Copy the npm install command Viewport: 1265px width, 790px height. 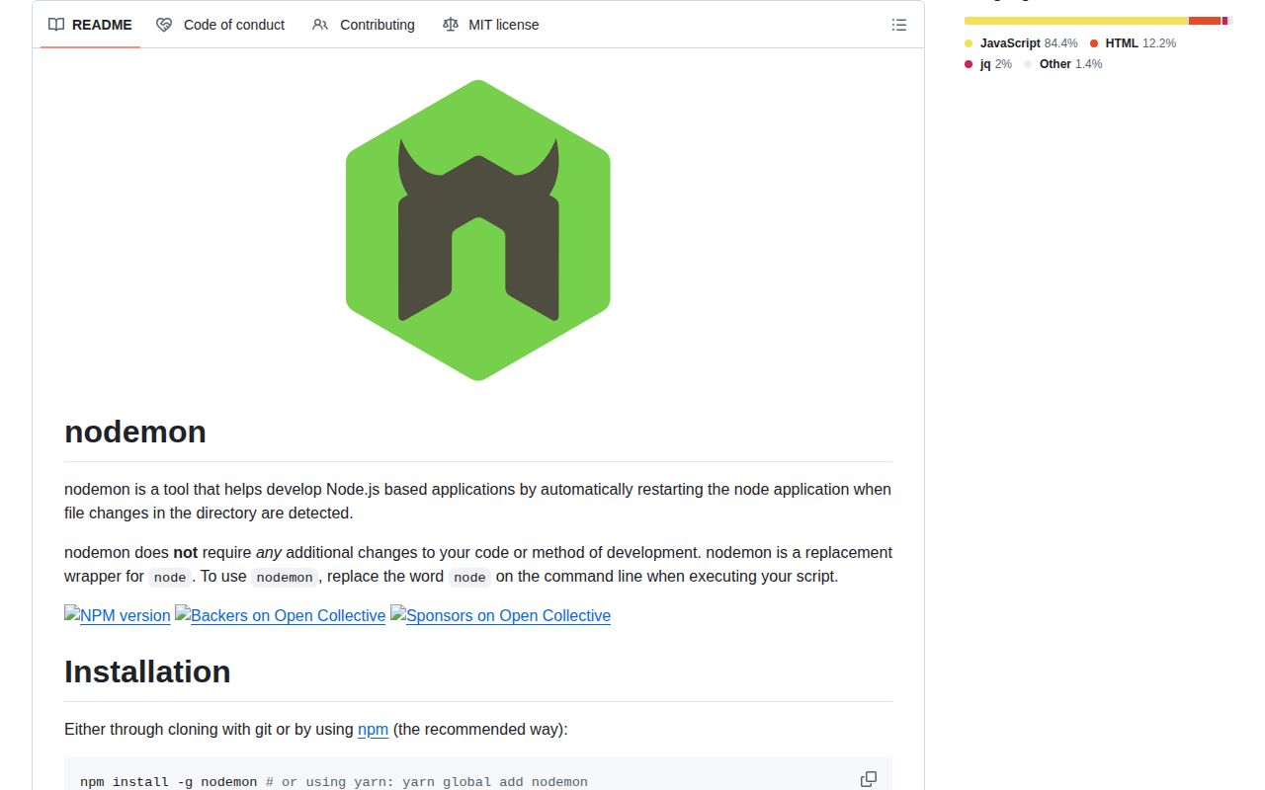(869, 779)
